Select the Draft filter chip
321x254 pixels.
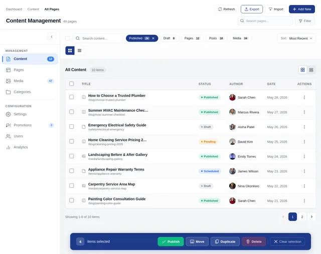click(x=169, y=38)
